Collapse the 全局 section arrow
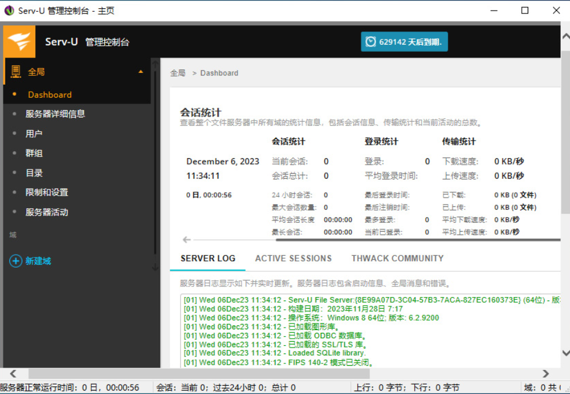 point(140,72)
